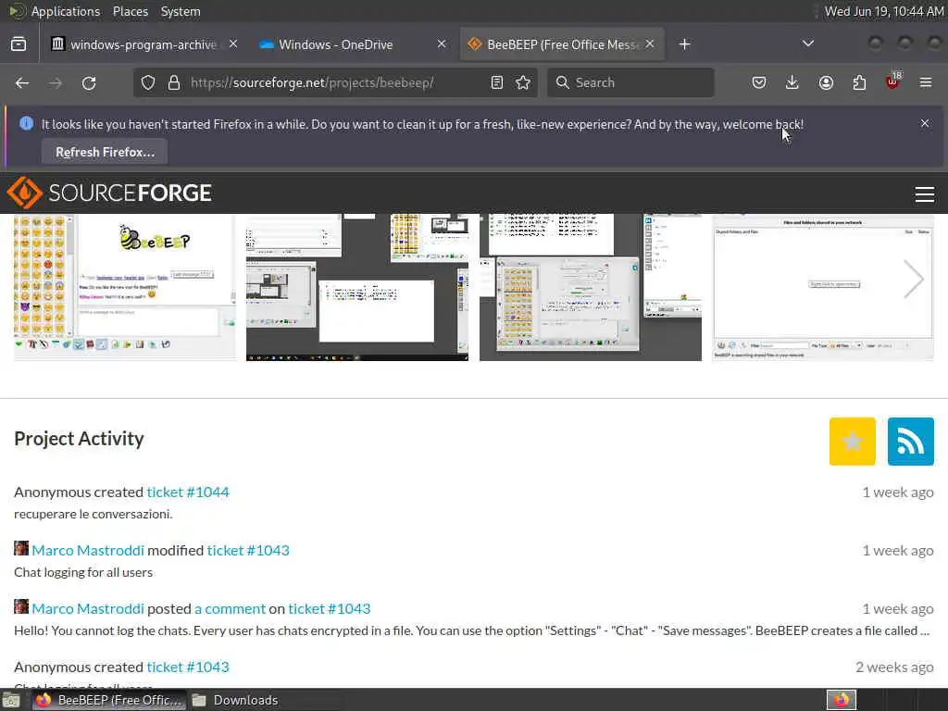Image resolution: width=948 pixels, height=711 pixels.
Task: Click the 'Project Activity' heading
Action: pyautogui.click(x=80, y=438)
